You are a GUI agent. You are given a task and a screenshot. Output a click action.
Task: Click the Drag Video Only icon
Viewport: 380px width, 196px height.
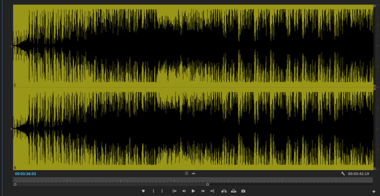(x=186, y=173)
